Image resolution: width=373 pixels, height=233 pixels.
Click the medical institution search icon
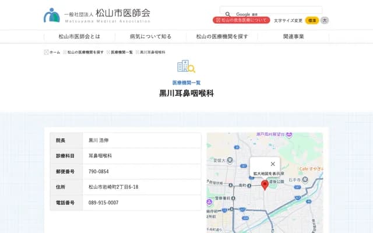[186, 67]
